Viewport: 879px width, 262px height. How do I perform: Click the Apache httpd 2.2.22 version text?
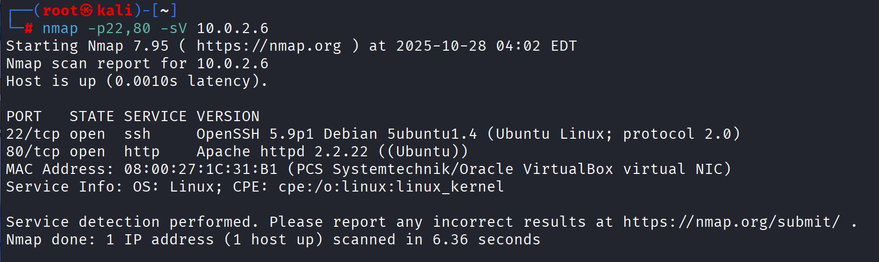pyautogui.click(x=282, y=152)
